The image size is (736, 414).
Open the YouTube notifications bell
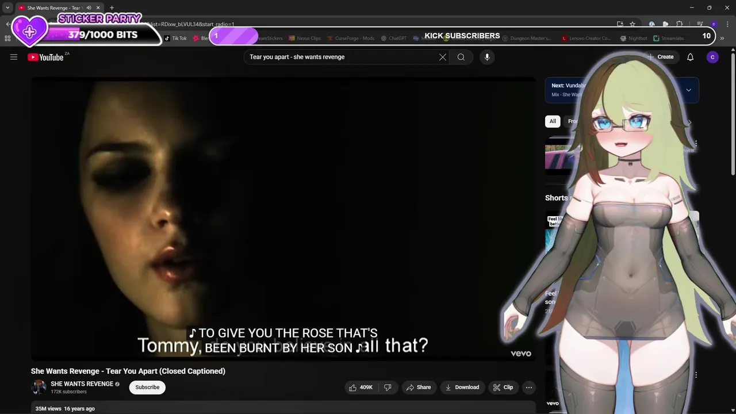(x=691, y=57)
